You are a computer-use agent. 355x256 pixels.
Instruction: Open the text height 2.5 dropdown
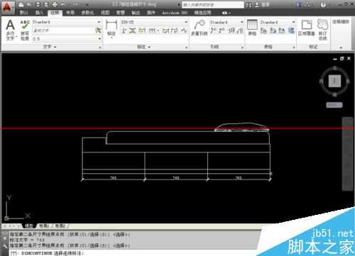(99, 38)
